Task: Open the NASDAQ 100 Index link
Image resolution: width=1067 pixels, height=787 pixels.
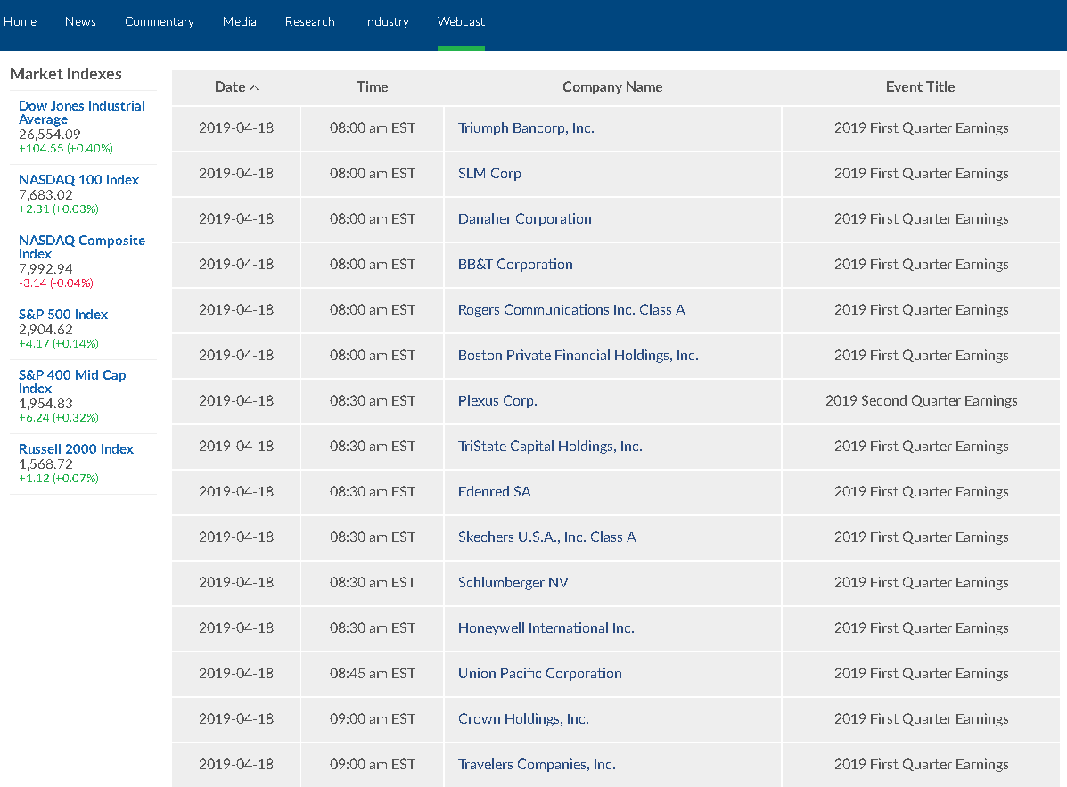Action: 79,179
